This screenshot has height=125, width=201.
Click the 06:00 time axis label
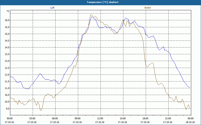55,118
